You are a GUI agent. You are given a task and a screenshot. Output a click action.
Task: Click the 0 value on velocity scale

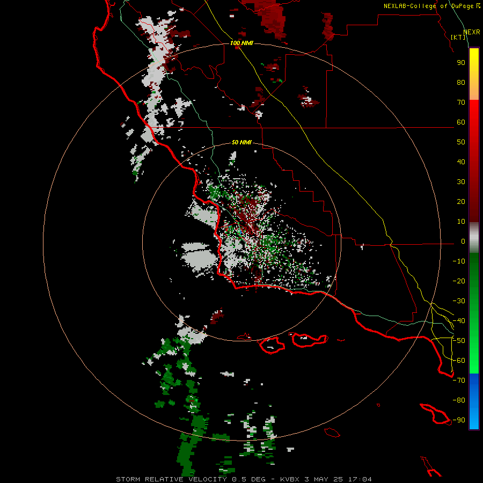[x=463, y=241]
